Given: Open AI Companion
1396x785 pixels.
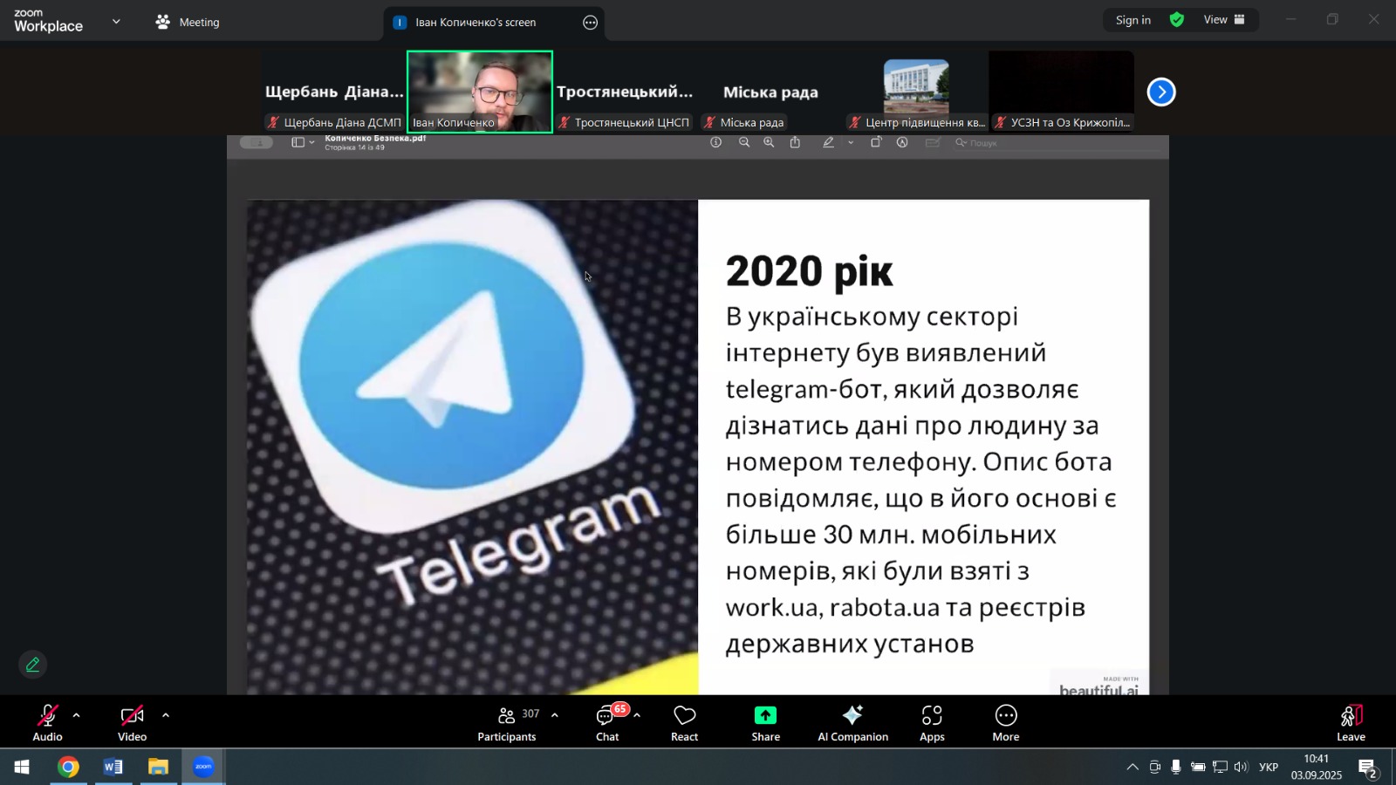Looking at the screenshot, I should [852, 723].
